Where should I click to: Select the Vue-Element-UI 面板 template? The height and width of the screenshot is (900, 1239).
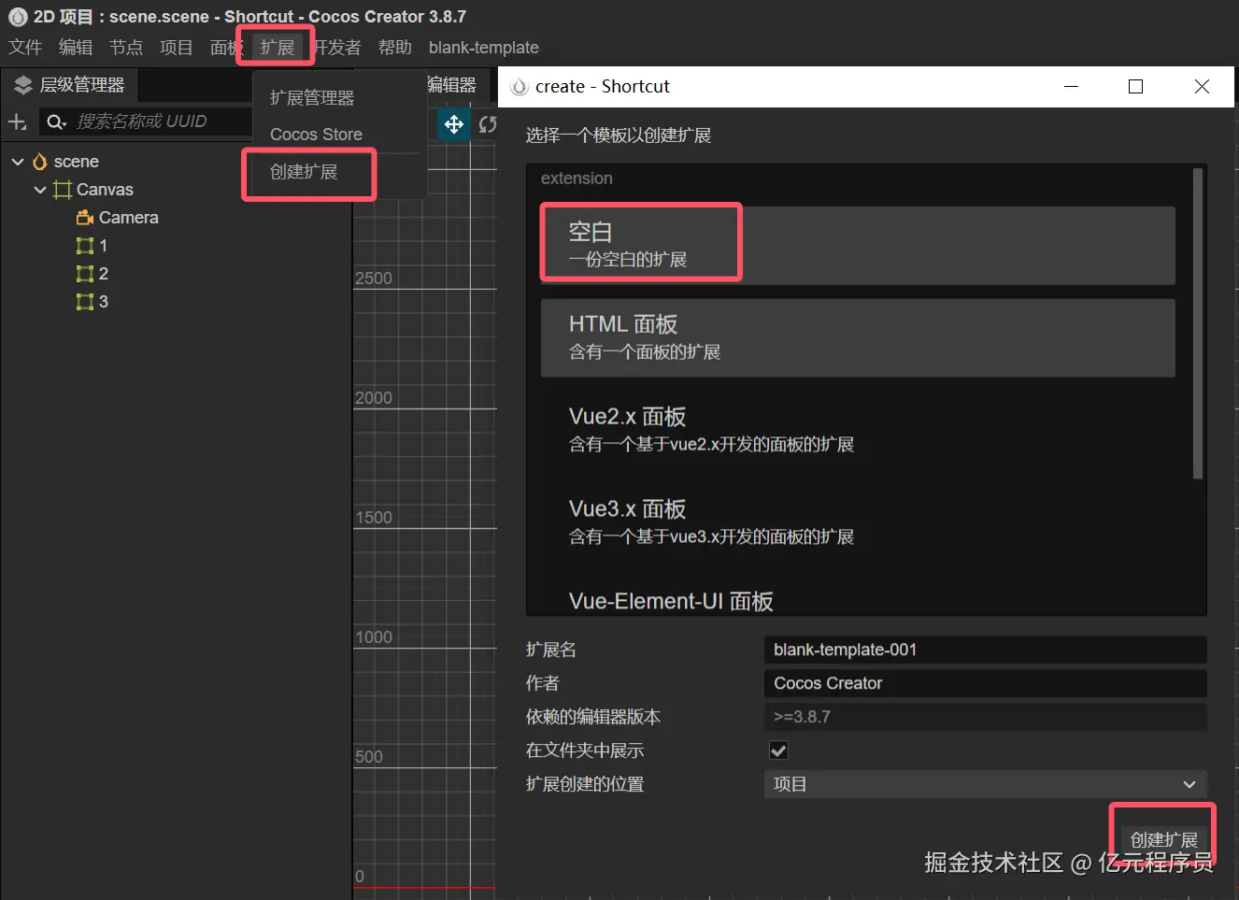point(858,598)
